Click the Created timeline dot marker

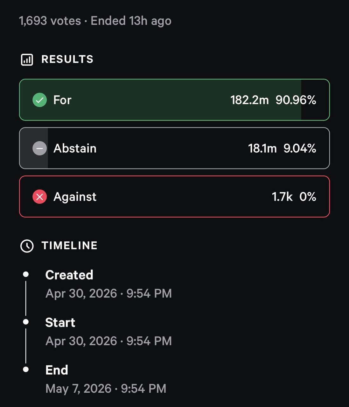26,274
